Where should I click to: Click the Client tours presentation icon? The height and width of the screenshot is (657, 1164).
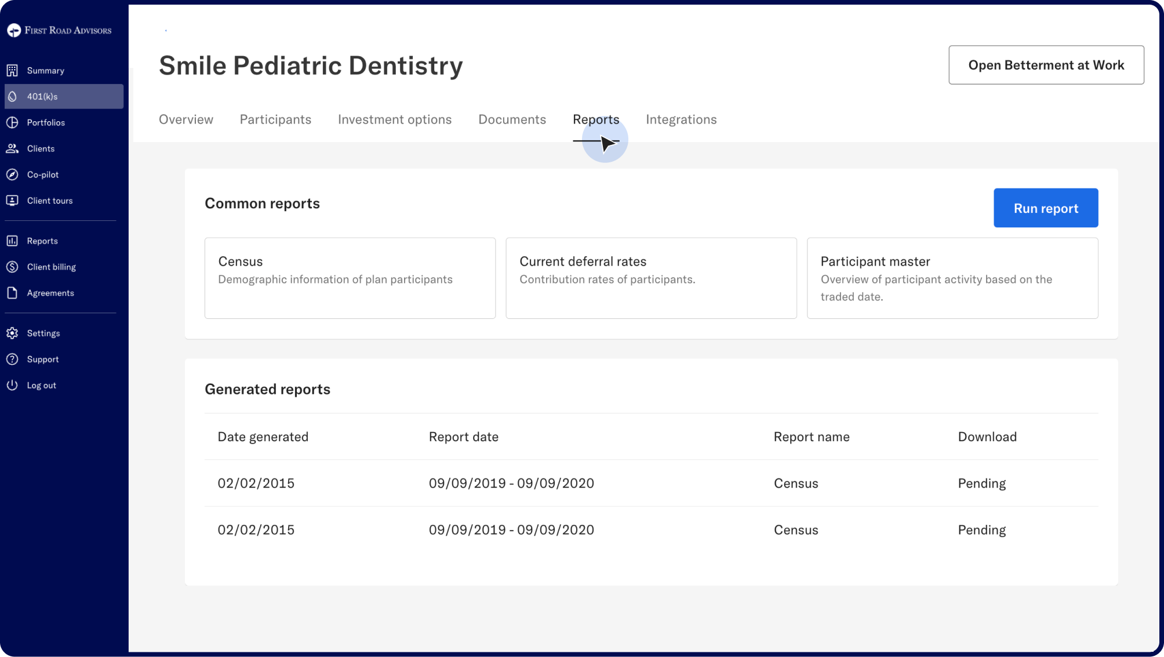pyautogui.click(x=12, y=201)
